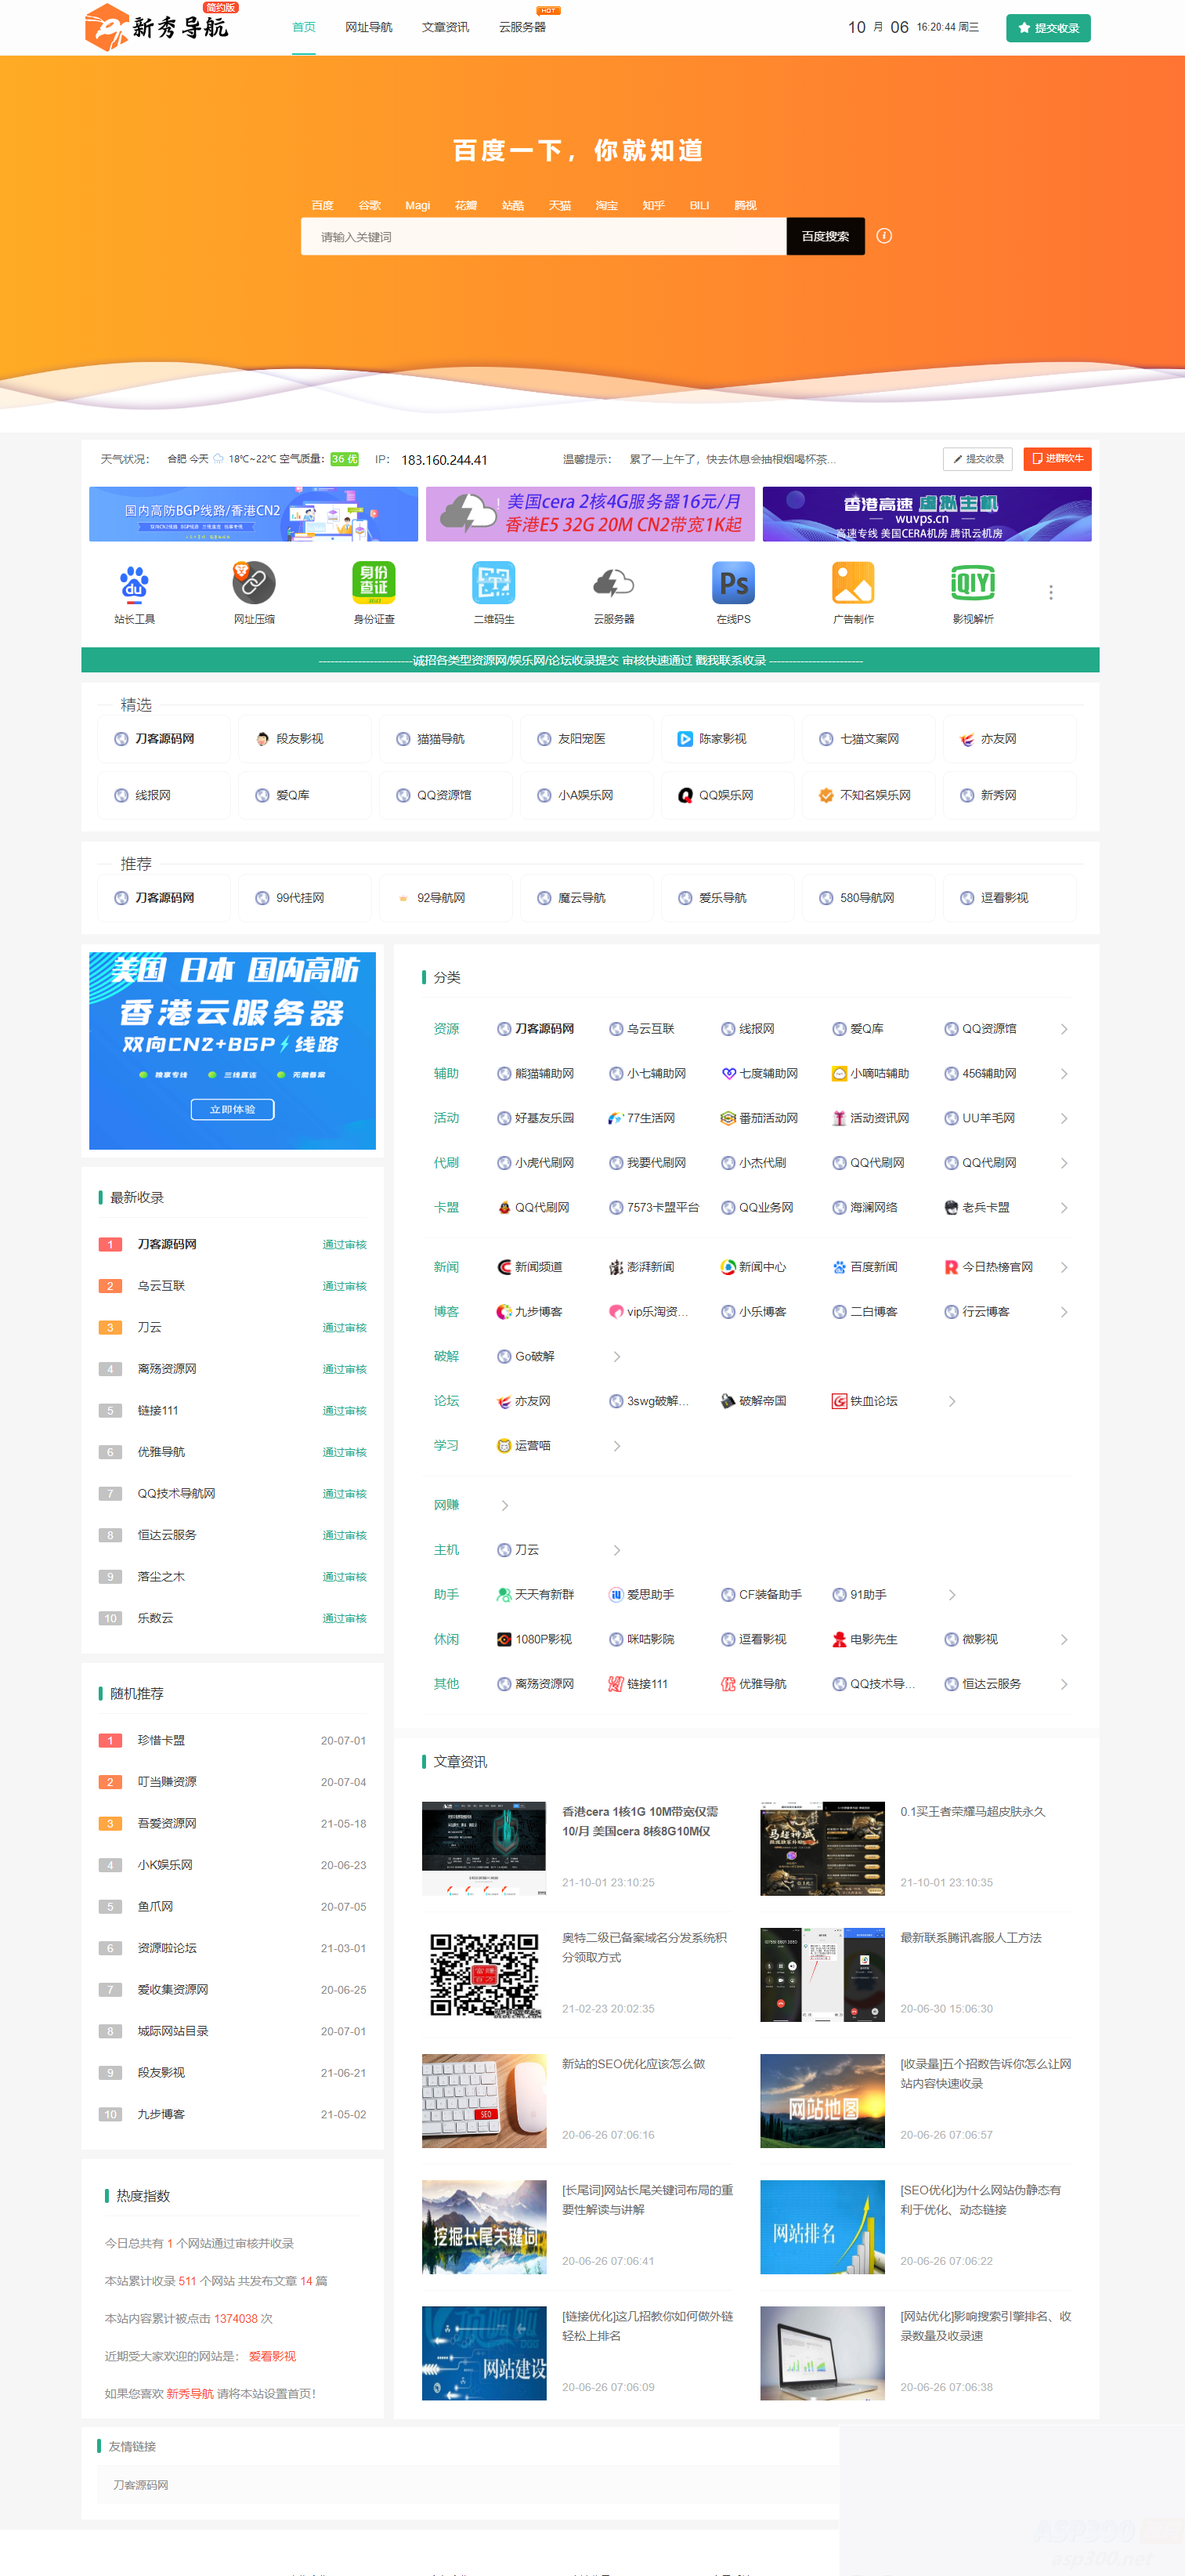Expand the 休闲 category row arrow
This screenshot has width=1185, height=2576.
pyautogui.click(x=1063, y=1639)
